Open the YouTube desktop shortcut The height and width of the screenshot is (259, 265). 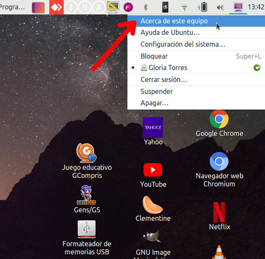[153, 170]
